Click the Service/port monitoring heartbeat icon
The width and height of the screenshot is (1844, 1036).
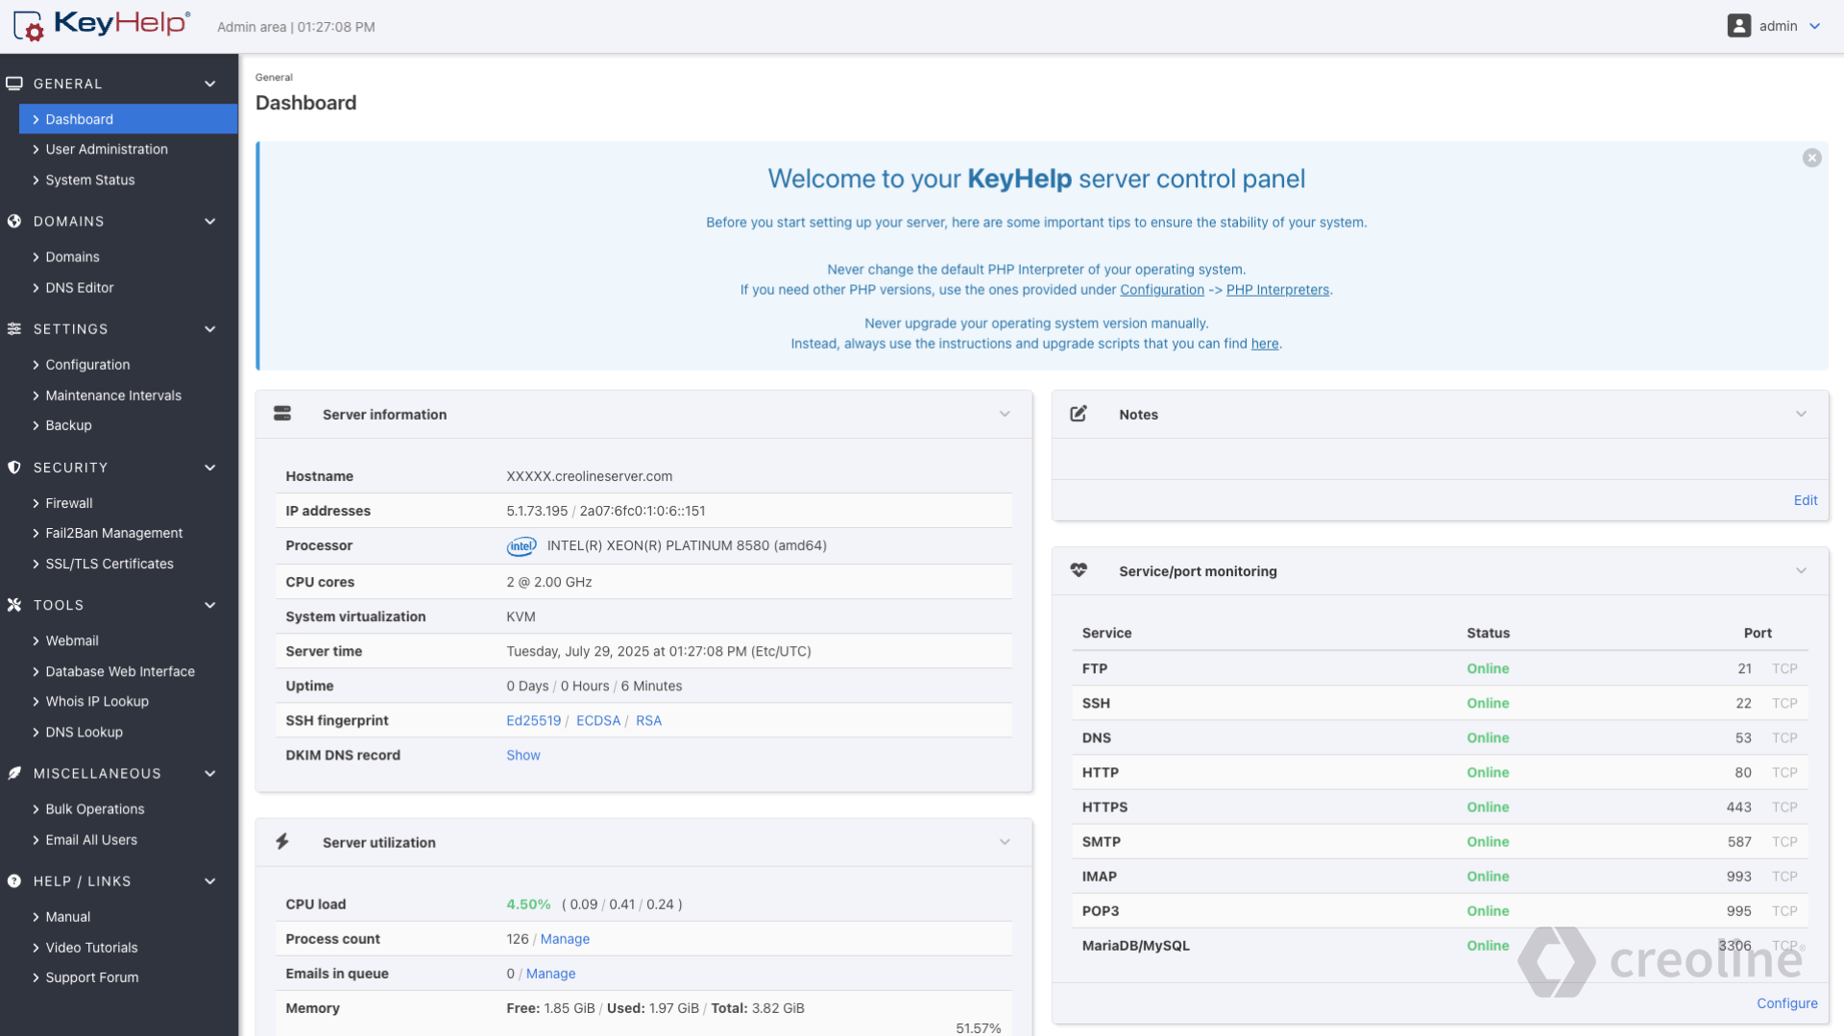[x=1079, y=570]
